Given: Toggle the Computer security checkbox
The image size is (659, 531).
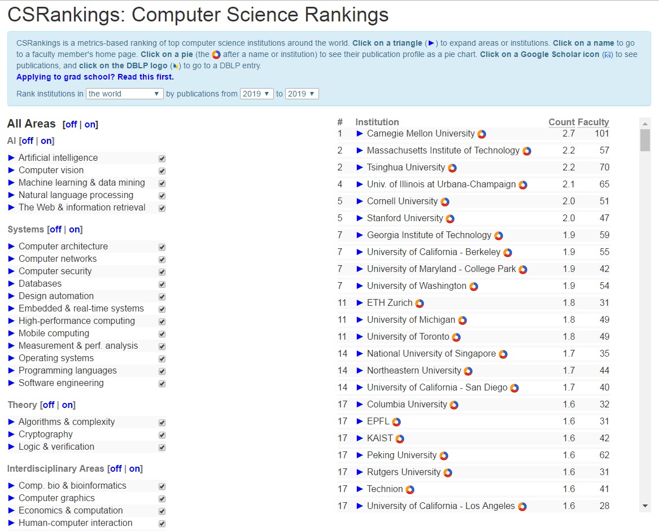Looking at the screenshot, I should coord(162,272).
